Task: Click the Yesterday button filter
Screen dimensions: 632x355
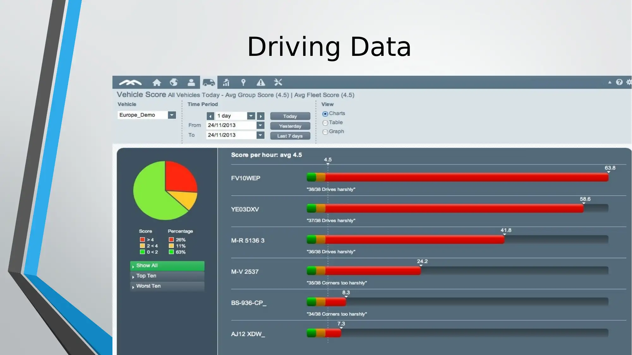Action: (290, 126)
